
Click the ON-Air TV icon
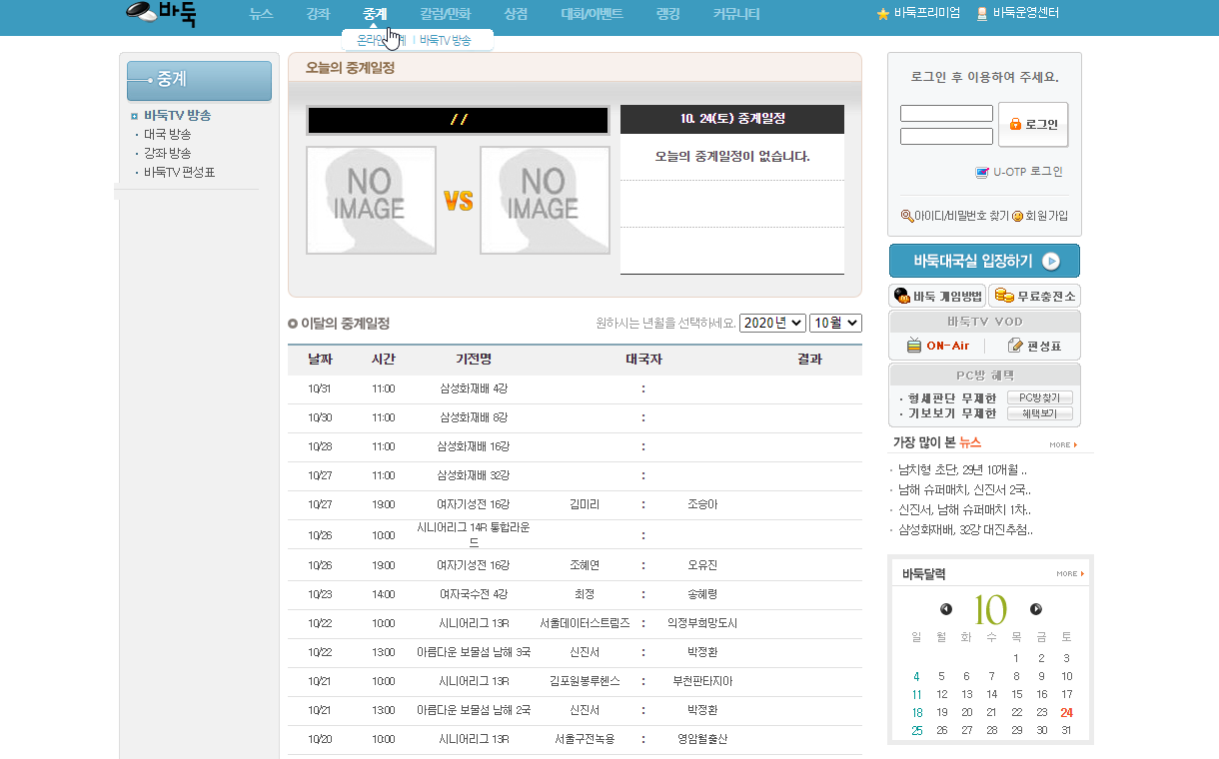913,346
